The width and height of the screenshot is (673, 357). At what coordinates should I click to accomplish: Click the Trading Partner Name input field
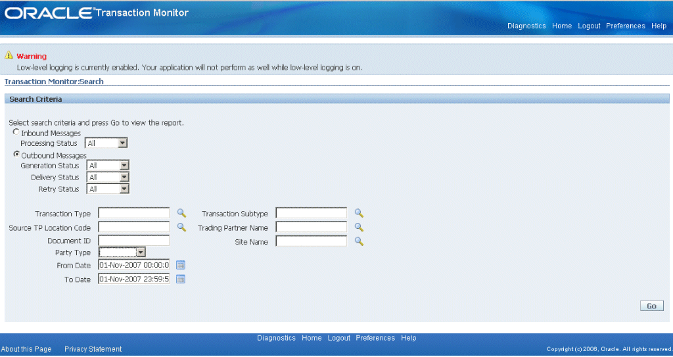(x=311, y=227)
